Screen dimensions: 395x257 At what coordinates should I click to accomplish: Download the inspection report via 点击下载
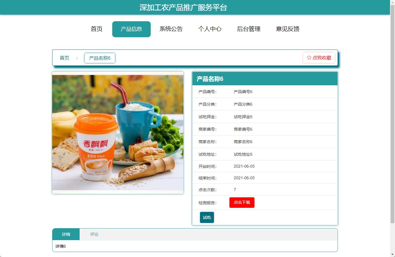tap(242, 202)
